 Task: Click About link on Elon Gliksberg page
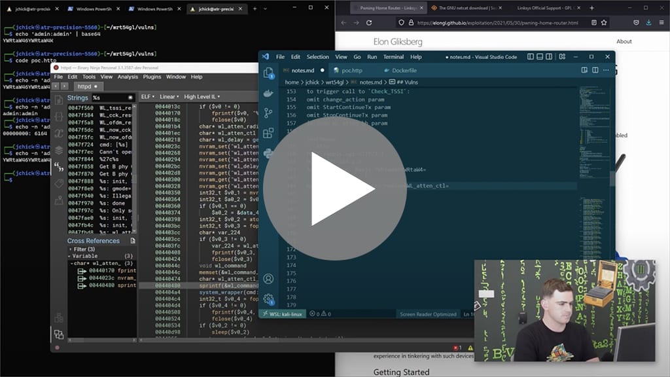pyautogui.click(x=624, y=41)
